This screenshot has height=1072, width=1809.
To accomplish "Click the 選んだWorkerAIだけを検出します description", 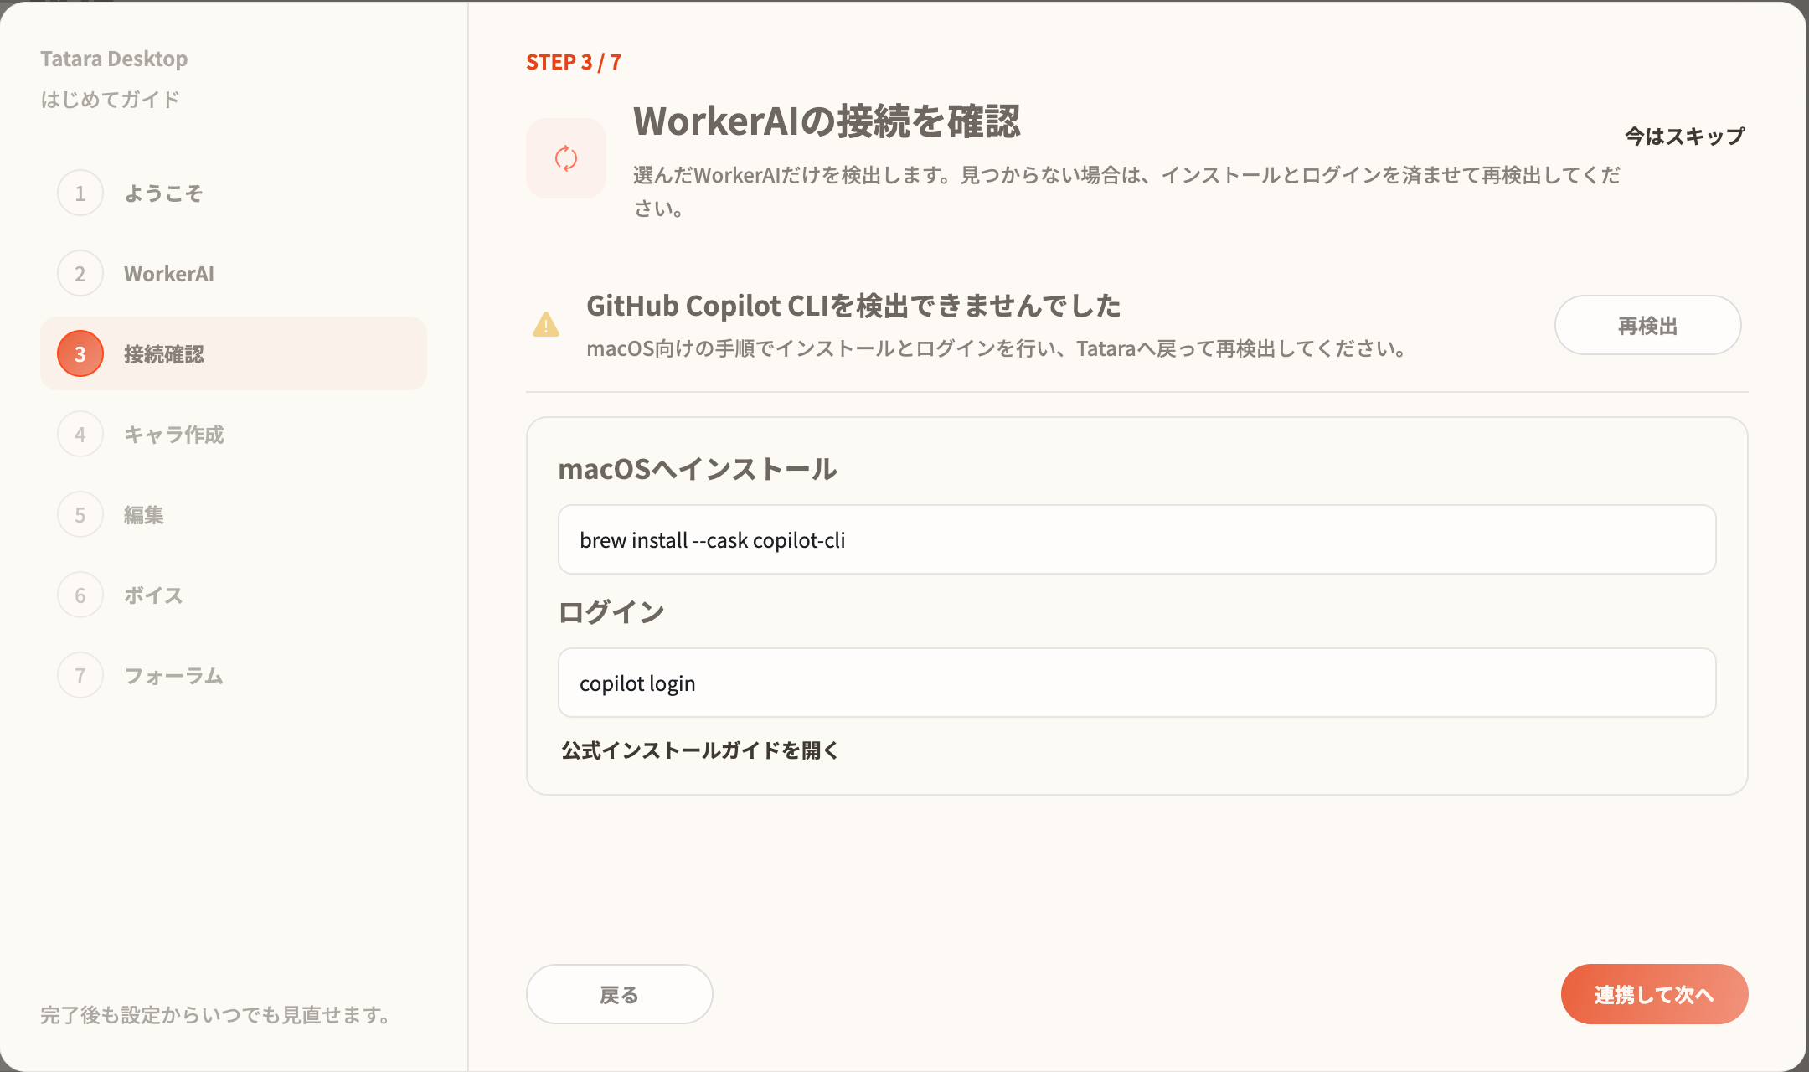I will pos(1126,192).
